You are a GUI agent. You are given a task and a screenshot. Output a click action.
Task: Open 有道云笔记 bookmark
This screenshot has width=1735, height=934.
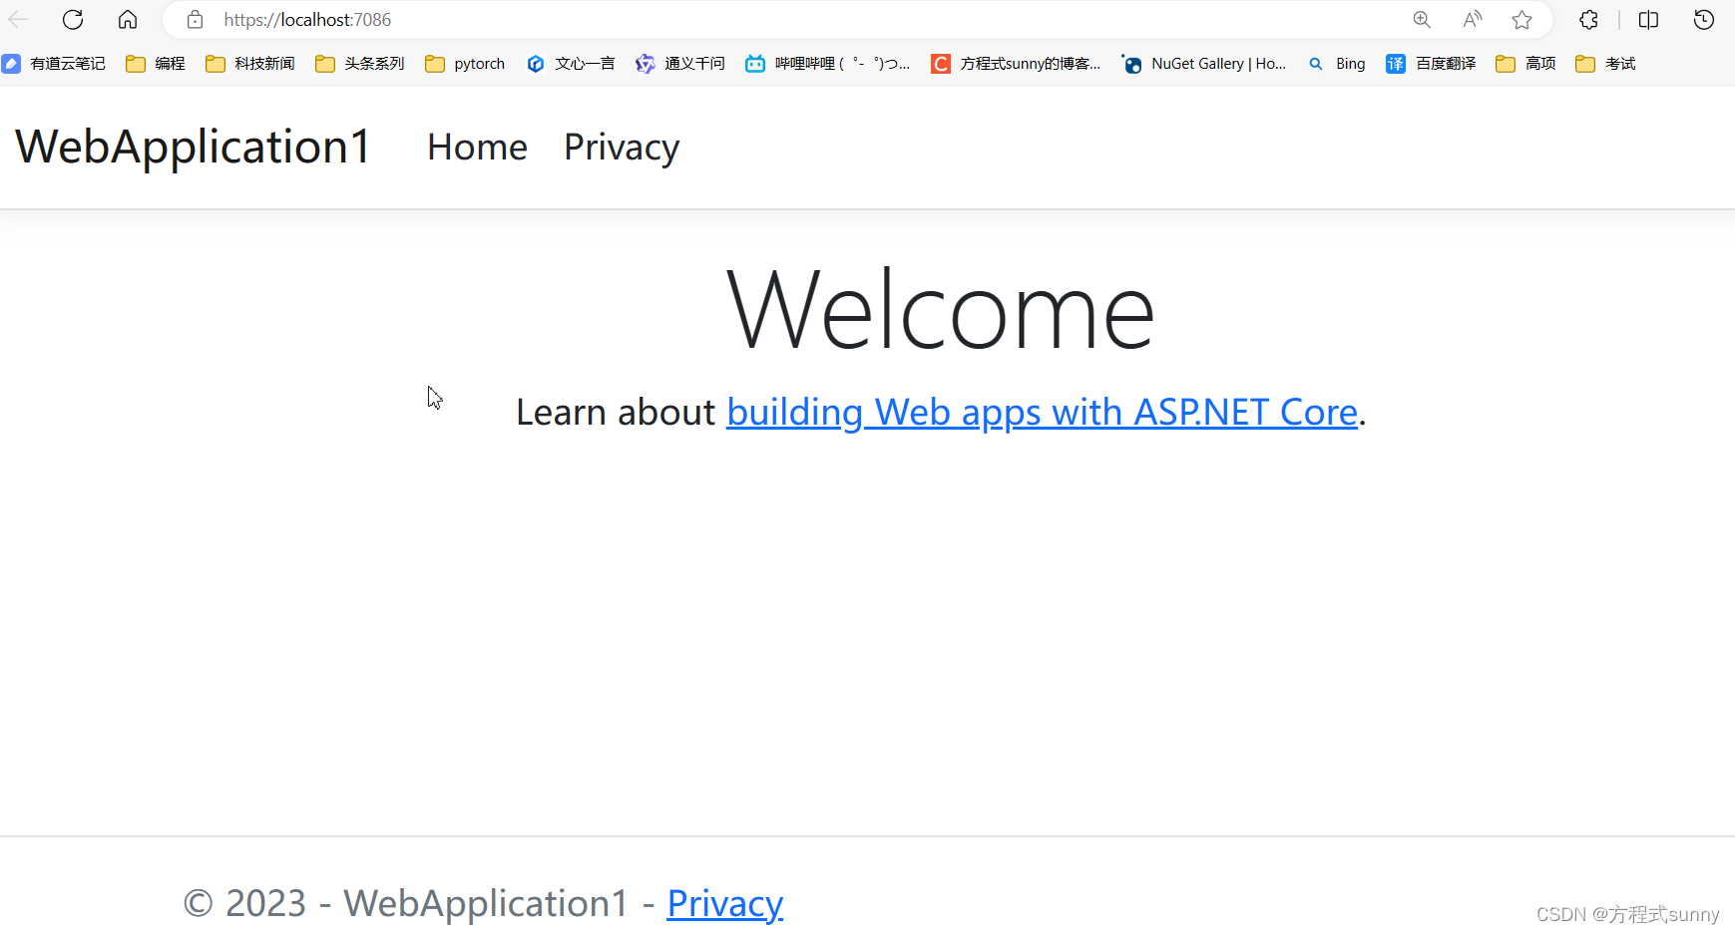click(x=54, y=64)
